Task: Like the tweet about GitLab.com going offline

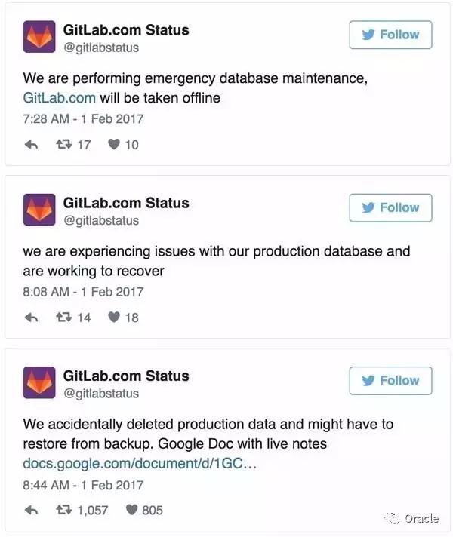Action: (114, 145)
